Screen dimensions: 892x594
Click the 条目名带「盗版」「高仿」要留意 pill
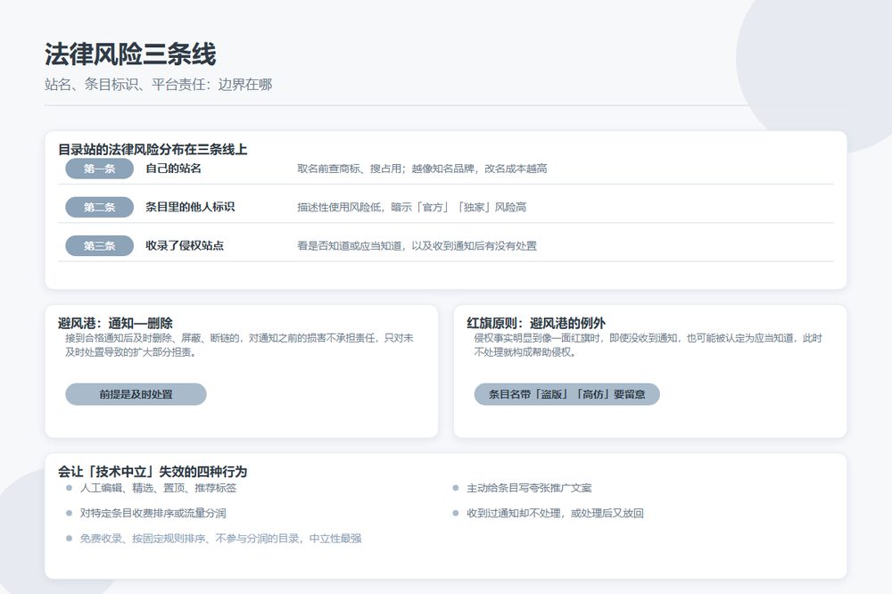(567, 394)
